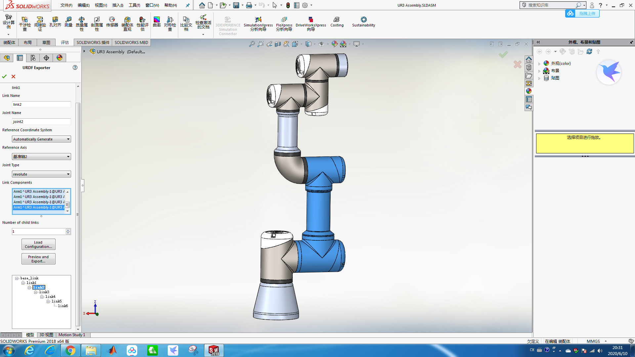The image size is (635, 357).
Task: Select the Zoom to Fit magnifier icon
Action: coord(252,44)
